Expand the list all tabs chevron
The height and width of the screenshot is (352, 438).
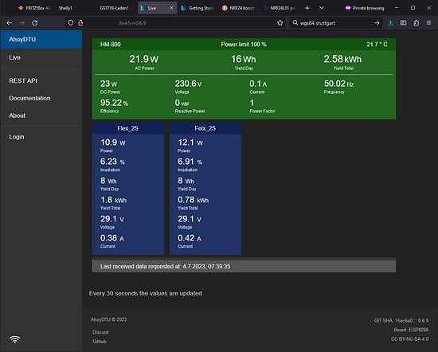[322, 8]
